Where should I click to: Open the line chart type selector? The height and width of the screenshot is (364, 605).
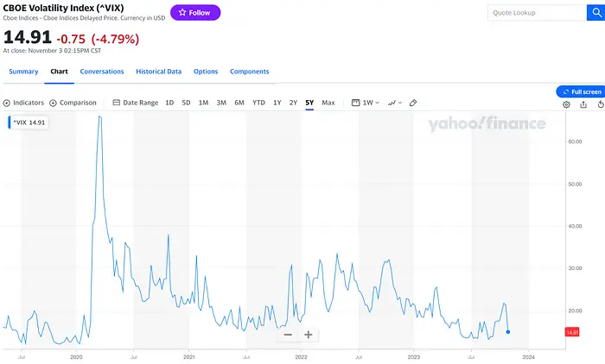tap(395, 103)
